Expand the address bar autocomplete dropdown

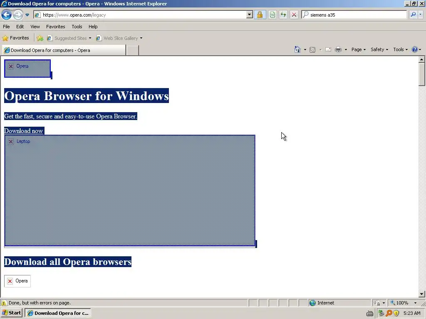pyautogui.click(x=250, y=15)
